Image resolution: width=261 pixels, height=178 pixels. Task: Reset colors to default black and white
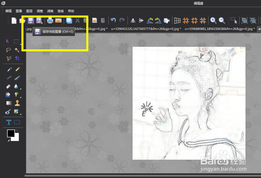point(8,140)
